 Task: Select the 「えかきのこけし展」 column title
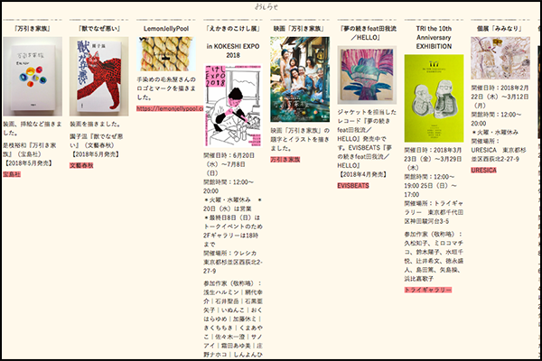point(232,29)
